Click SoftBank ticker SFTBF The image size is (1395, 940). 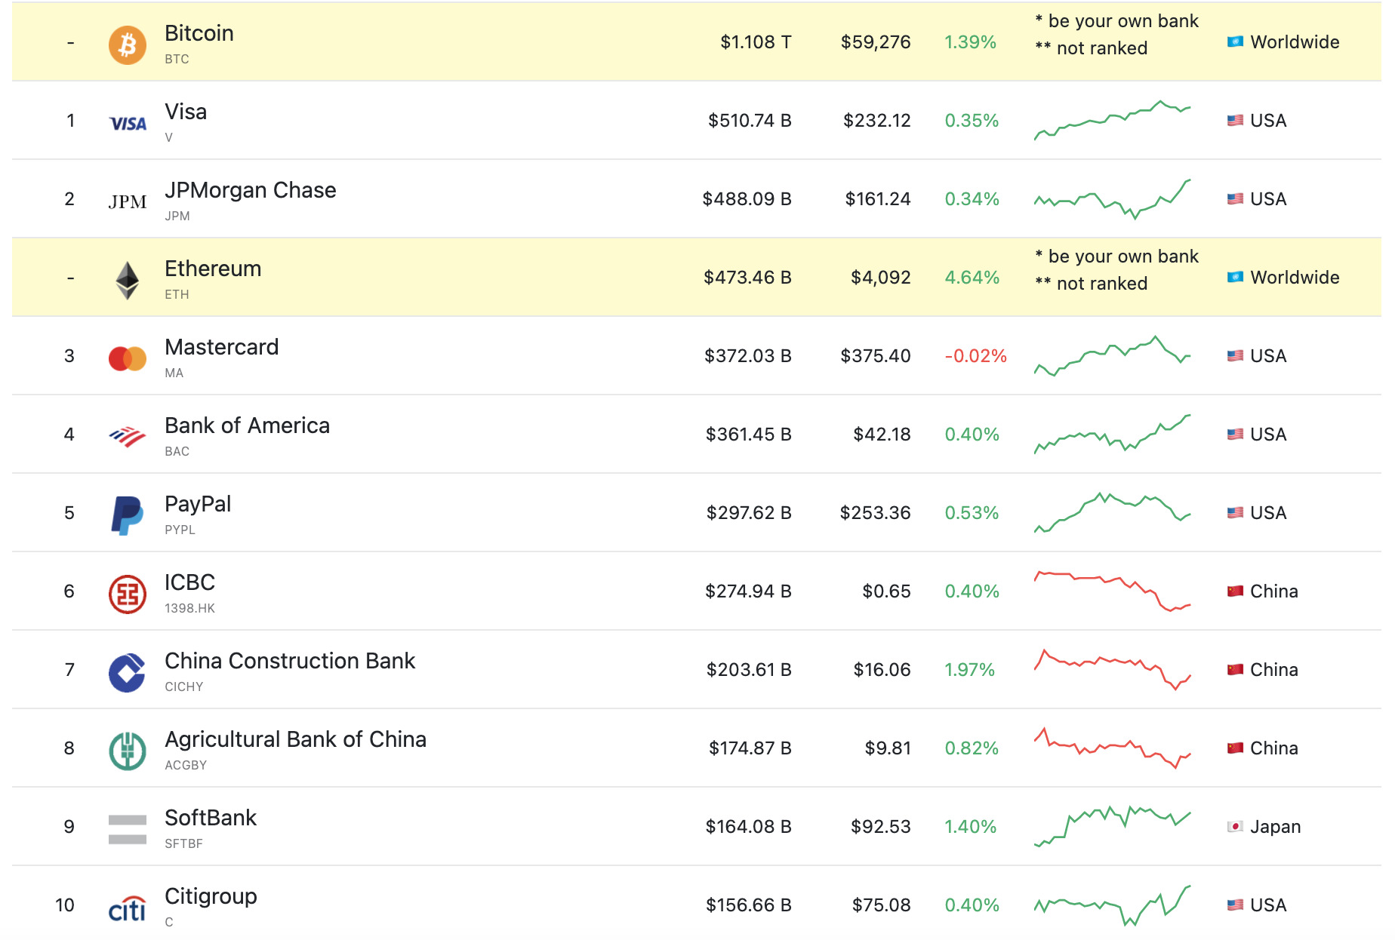pos(183,843)
